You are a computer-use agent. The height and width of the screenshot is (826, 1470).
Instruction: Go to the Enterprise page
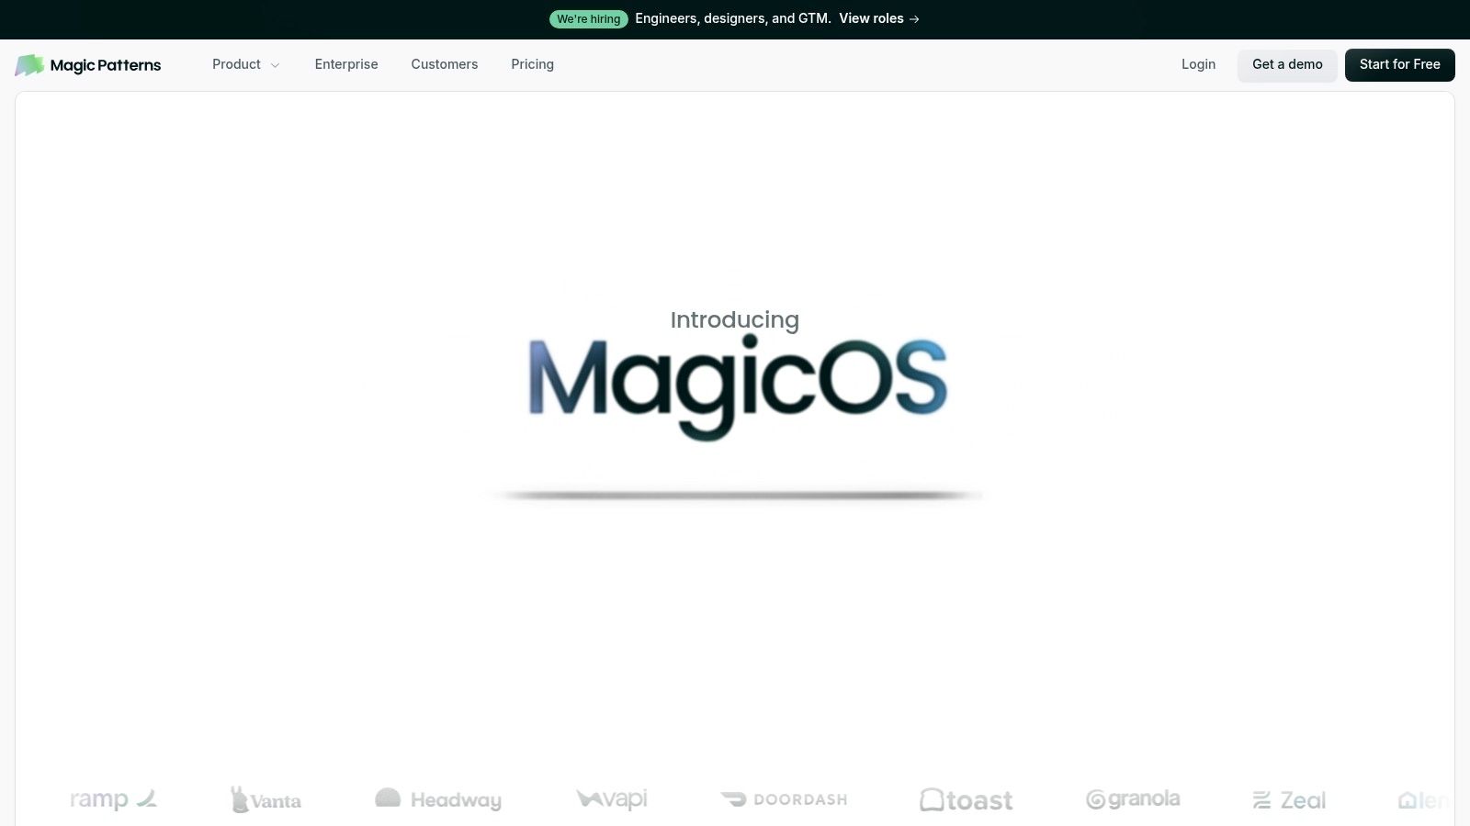point(346,64)
